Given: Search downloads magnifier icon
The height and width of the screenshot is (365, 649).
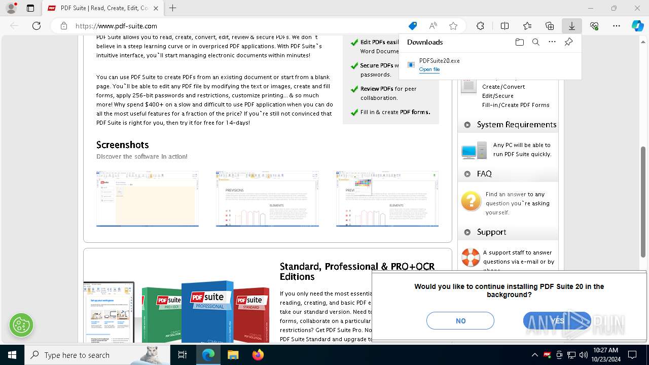Looking at the screenshot, I should (x=535, y=42).
